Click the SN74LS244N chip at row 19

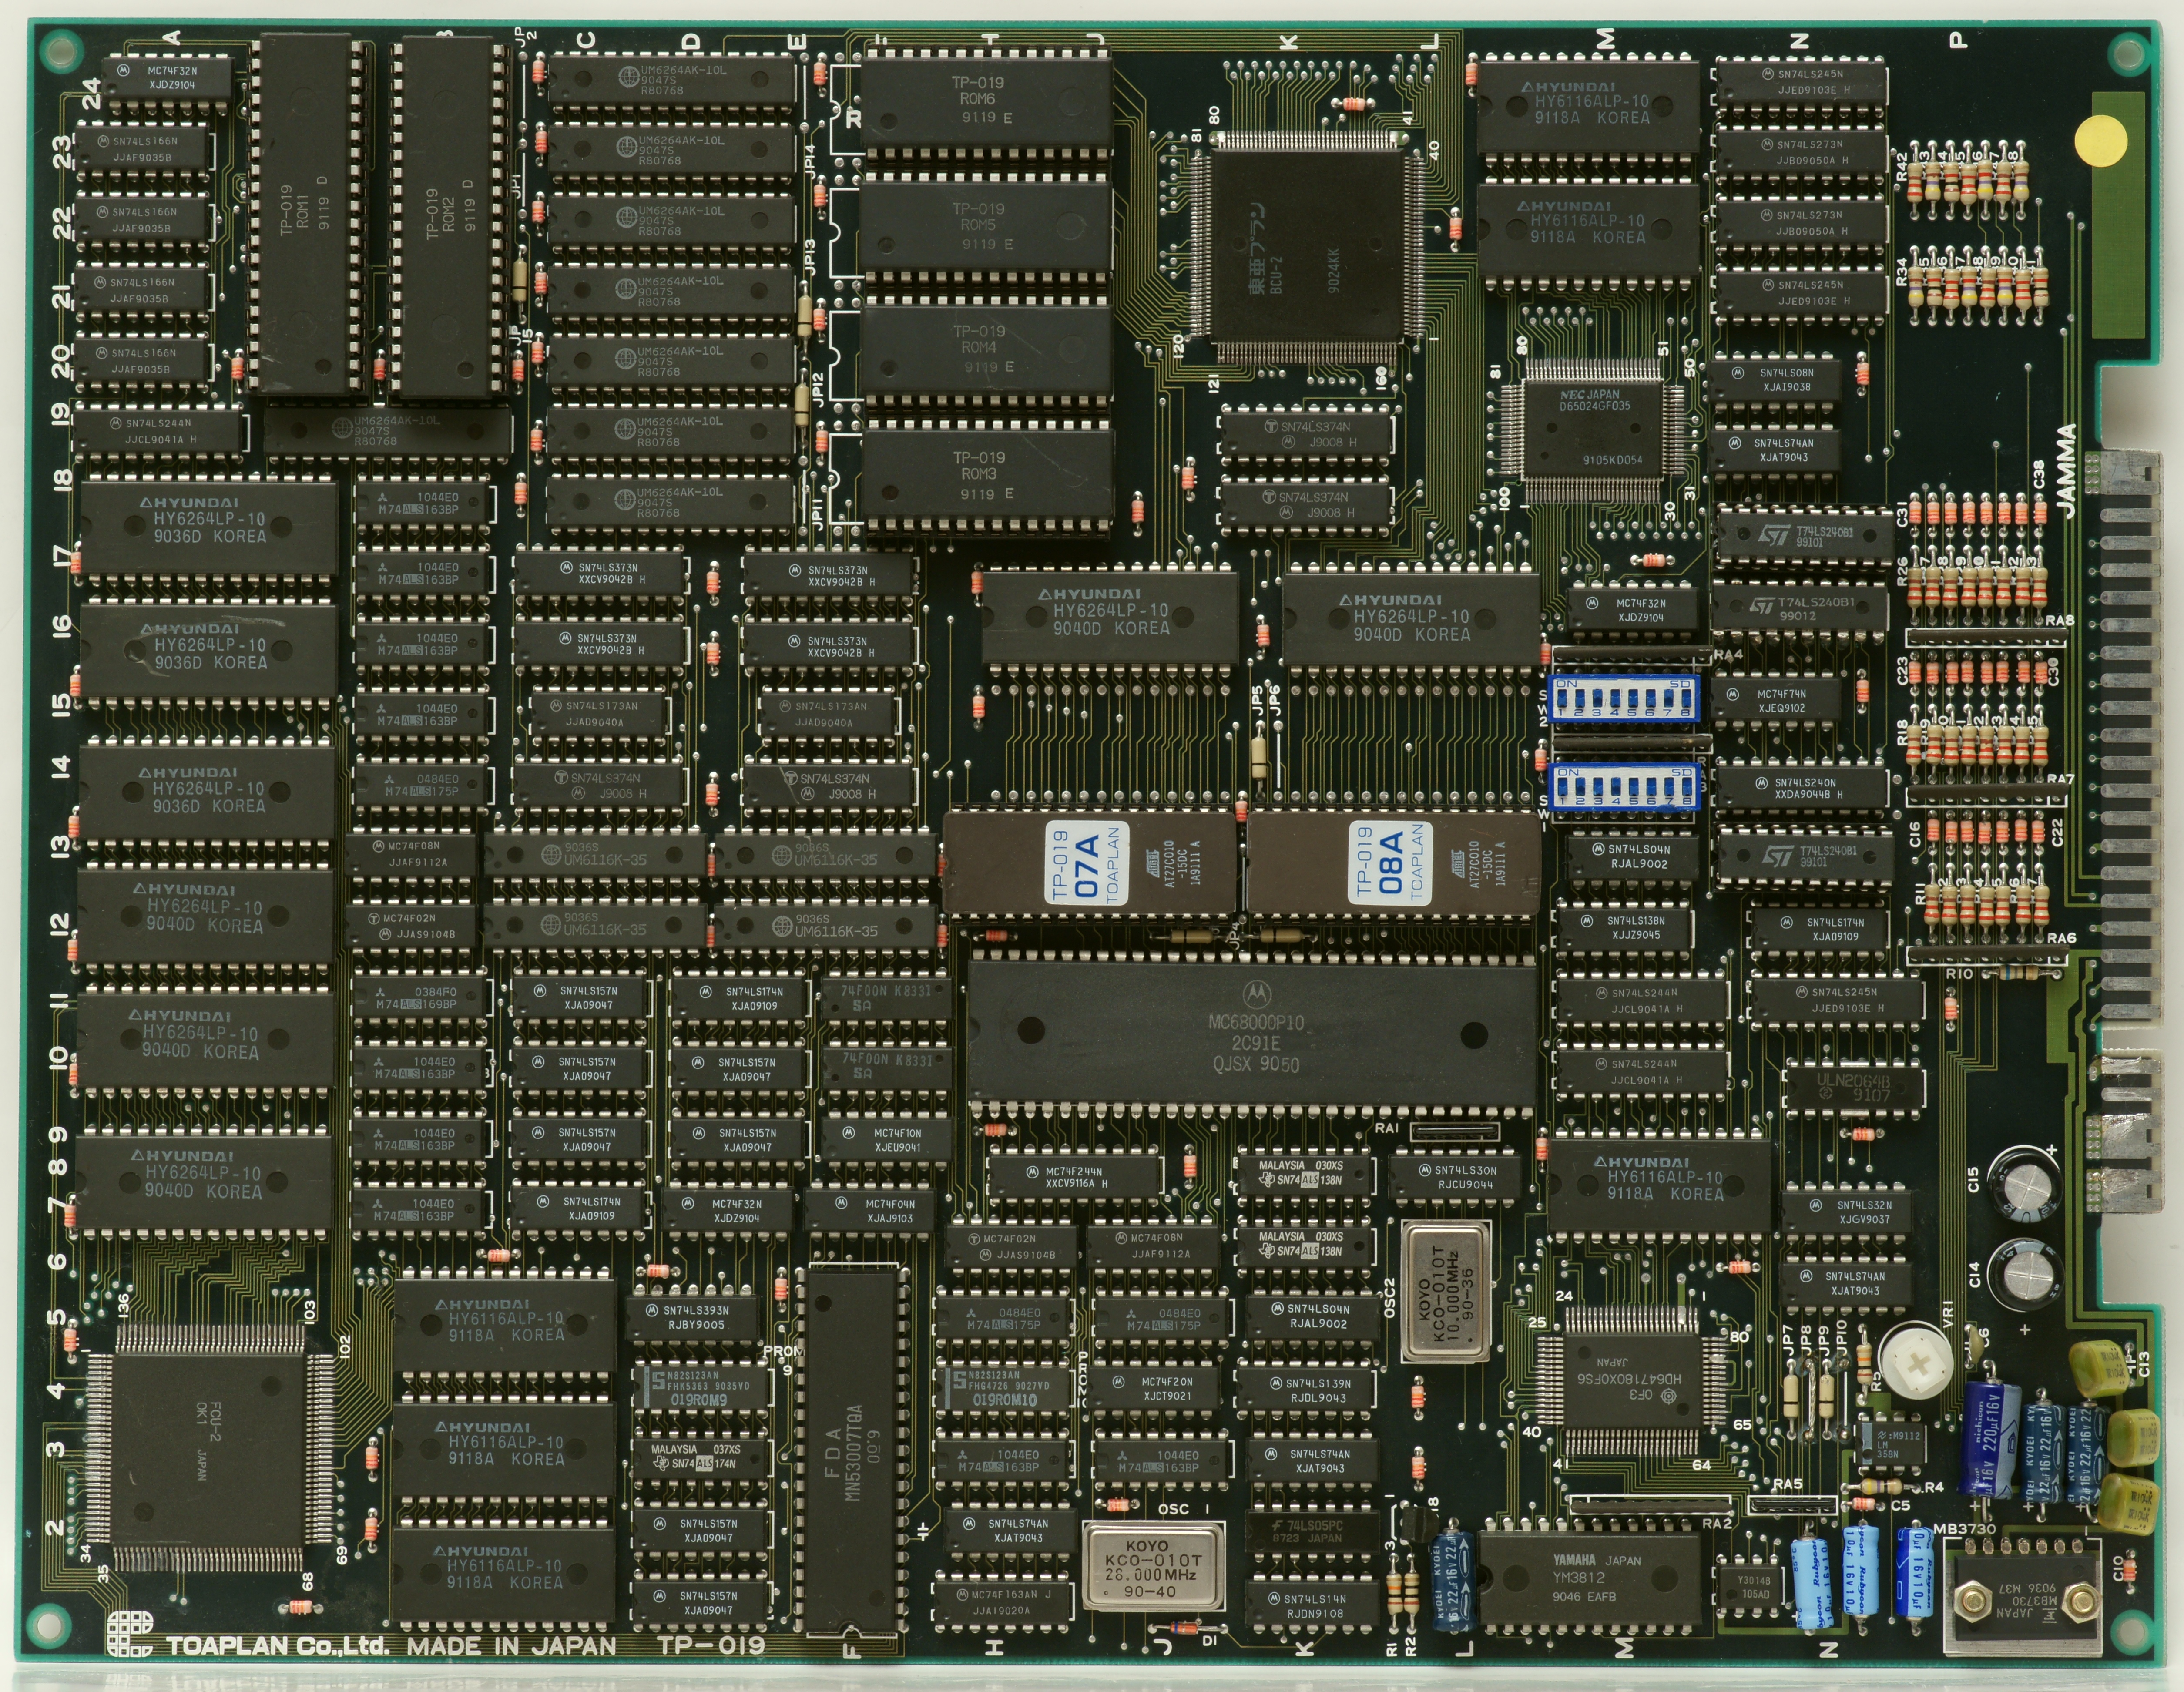point(158,431)
